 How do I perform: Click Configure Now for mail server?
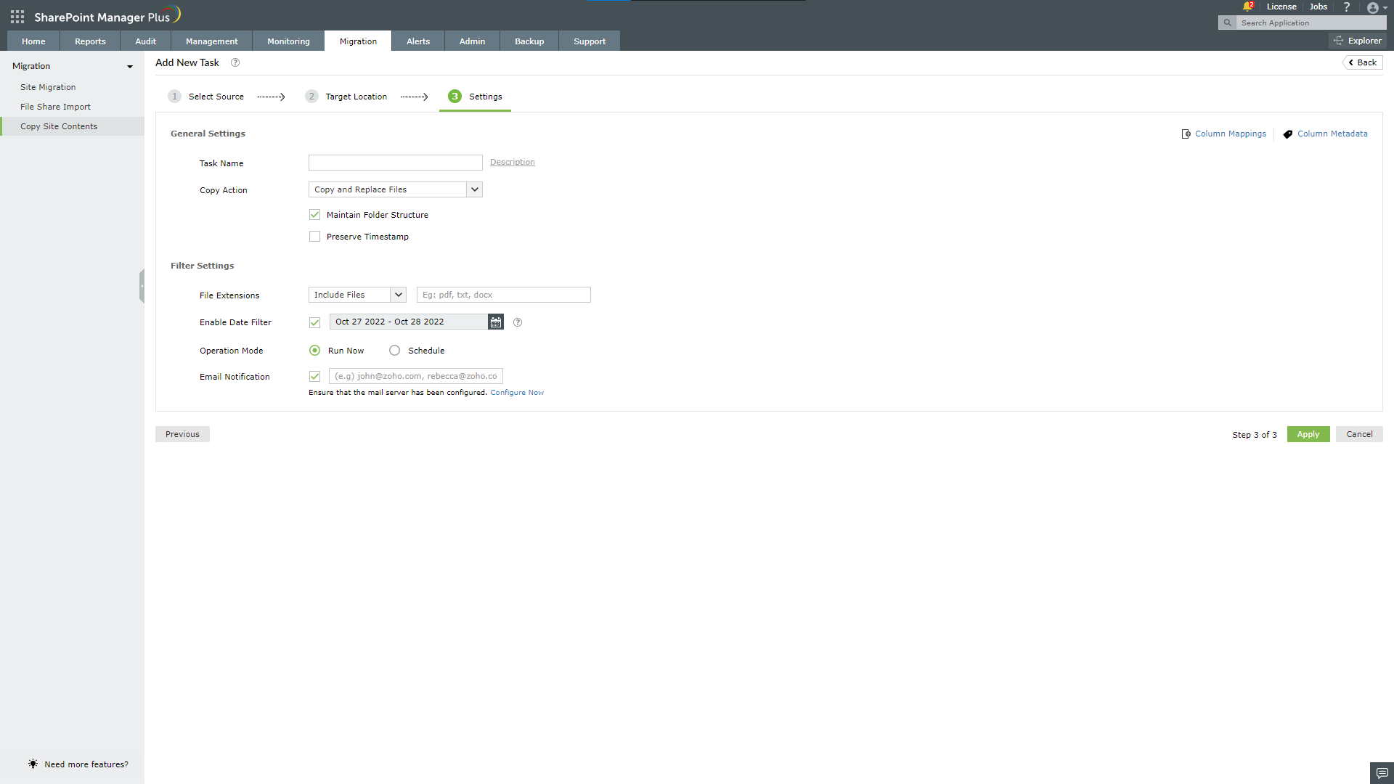pyautogui.click(x=517, y=392)
